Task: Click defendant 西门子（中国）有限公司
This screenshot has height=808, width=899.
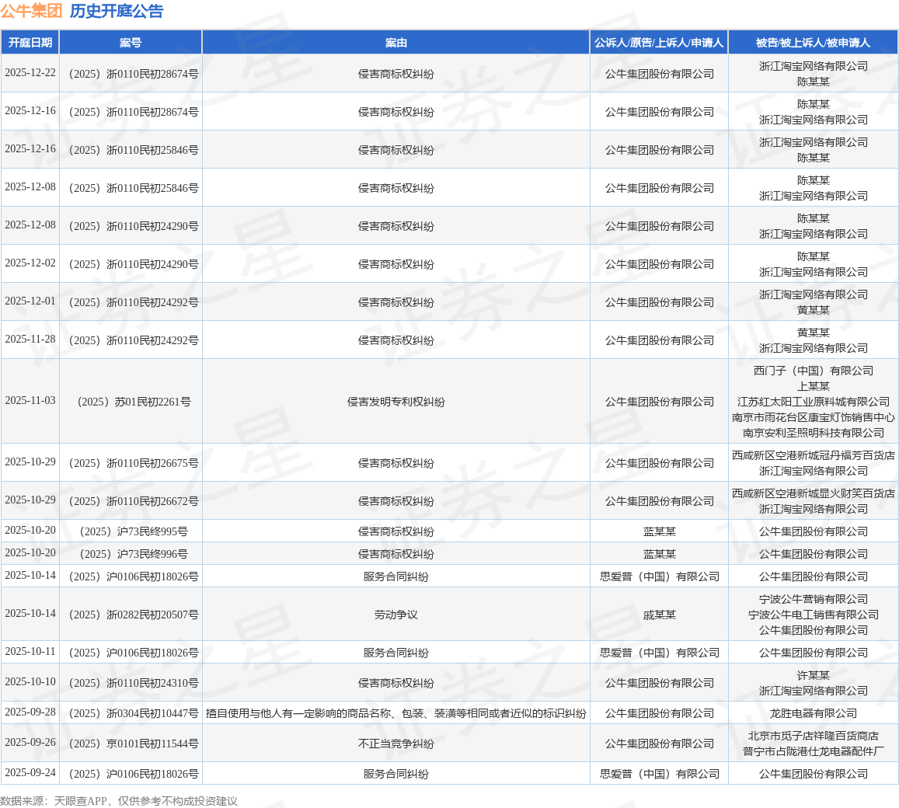Action: (x=813, y=371)
